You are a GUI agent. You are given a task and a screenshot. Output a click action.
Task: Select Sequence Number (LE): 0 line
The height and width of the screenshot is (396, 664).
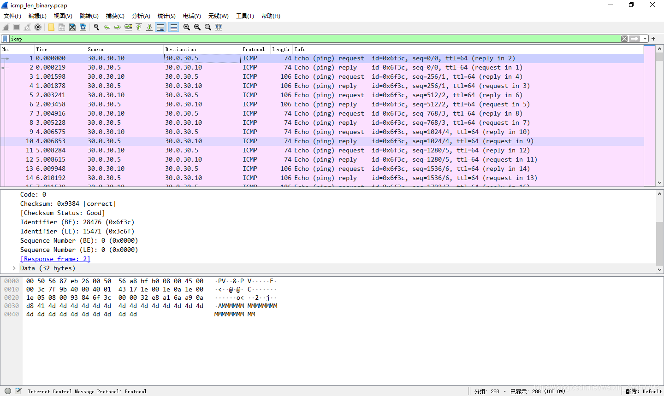click(x=79, y=250)
